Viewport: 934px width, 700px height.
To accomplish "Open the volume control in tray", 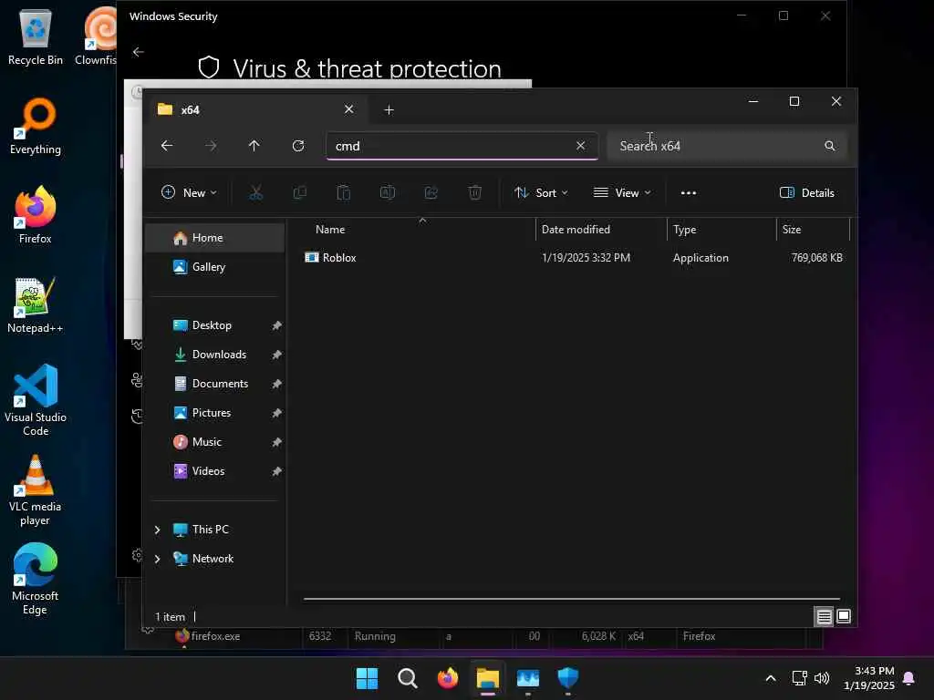I will (822, 678).
